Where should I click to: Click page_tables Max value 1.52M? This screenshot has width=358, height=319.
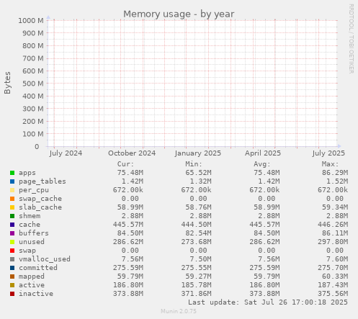(337, 181)
